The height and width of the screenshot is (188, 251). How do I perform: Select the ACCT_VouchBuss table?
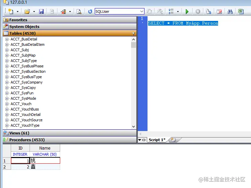[25, 109]
